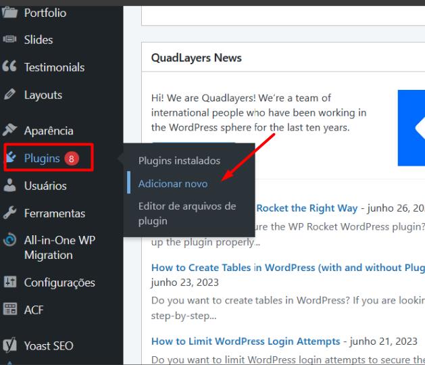Click the Usuários person icon
Viewport: 425px width, 365px height.
point(9,186)
